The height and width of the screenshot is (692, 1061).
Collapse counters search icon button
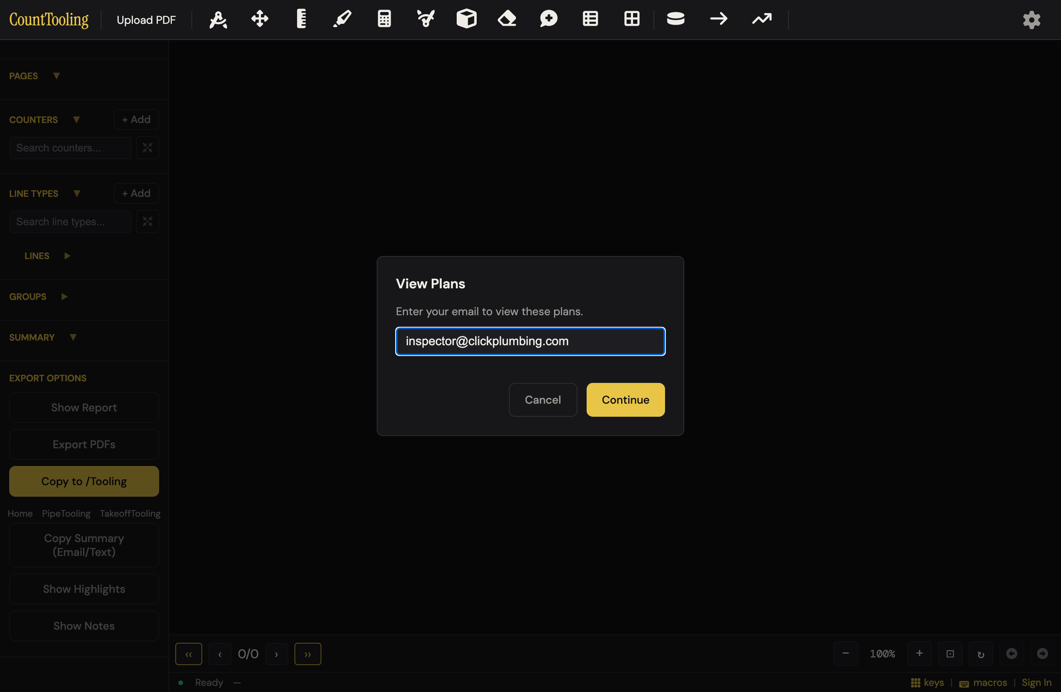point(148,148)
